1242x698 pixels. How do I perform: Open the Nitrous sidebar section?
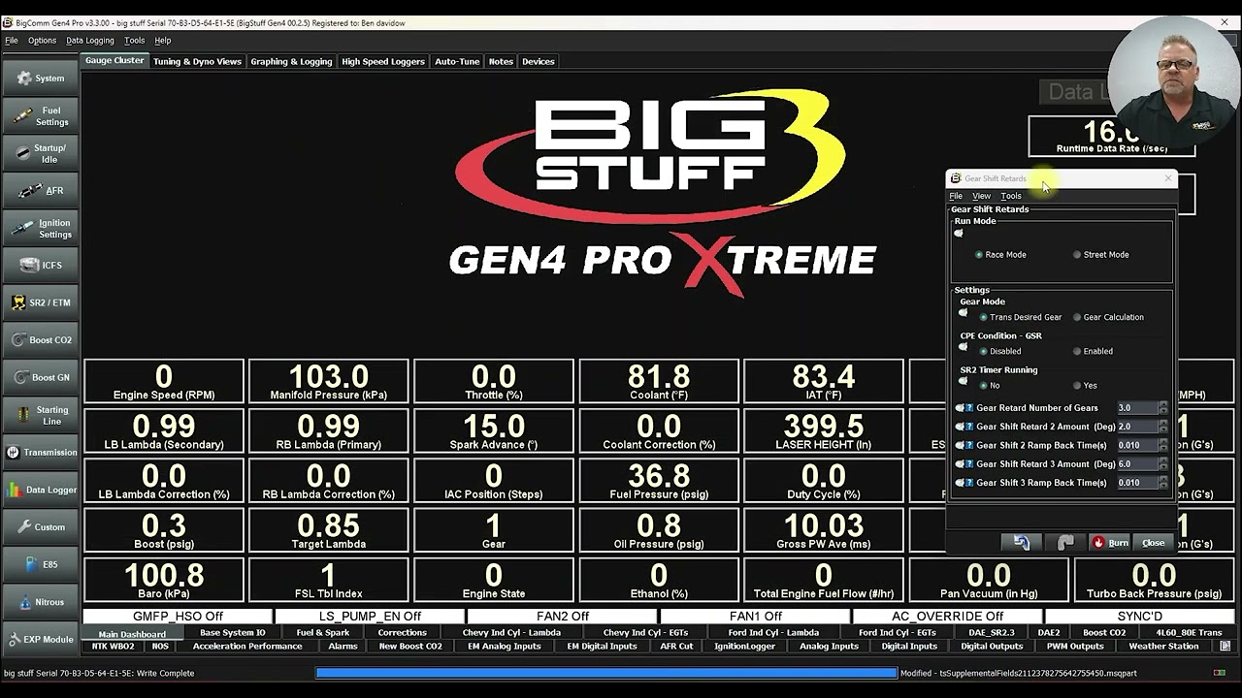point(40,602)
